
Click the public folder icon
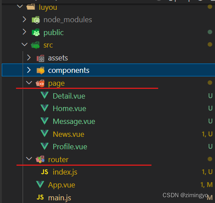coord(36,32)
